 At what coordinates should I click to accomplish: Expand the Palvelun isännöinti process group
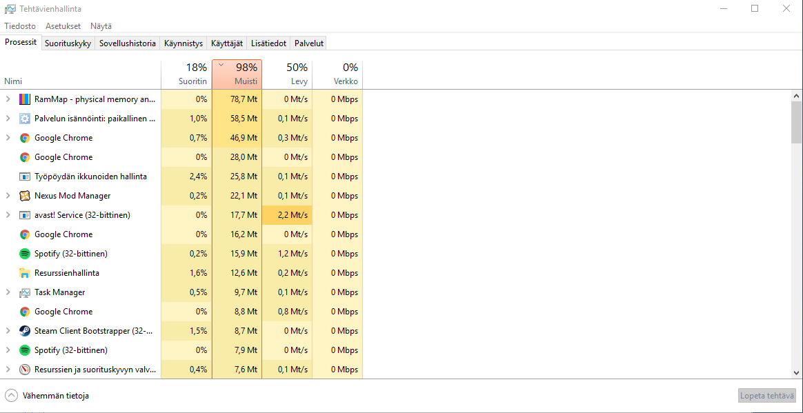point(8,119)
